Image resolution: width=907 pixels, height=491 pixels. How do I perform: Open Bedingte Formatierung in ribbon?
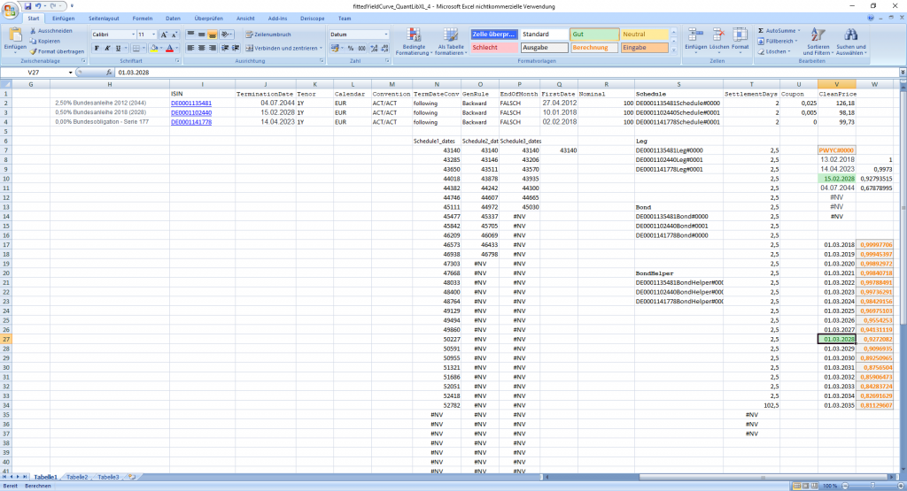413,41
